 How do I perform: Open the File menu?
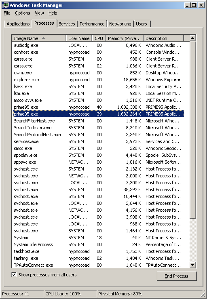pos(7,13)
